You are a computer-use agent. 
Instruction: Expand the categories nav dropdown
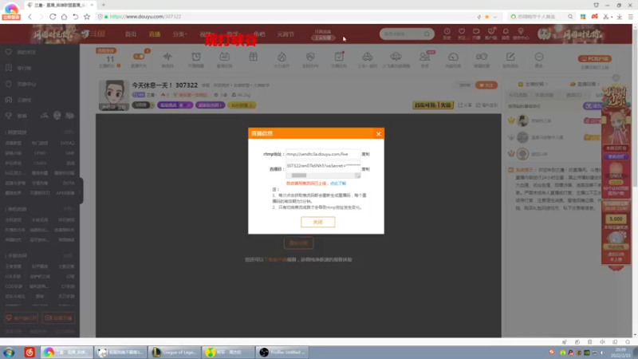pyautogui.click(x=179, y=34)
